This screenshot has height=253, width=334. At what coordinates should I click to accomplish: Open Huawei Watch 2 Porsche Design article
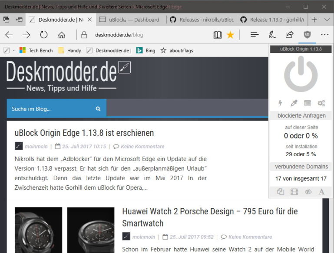click(x=210, y=217)
